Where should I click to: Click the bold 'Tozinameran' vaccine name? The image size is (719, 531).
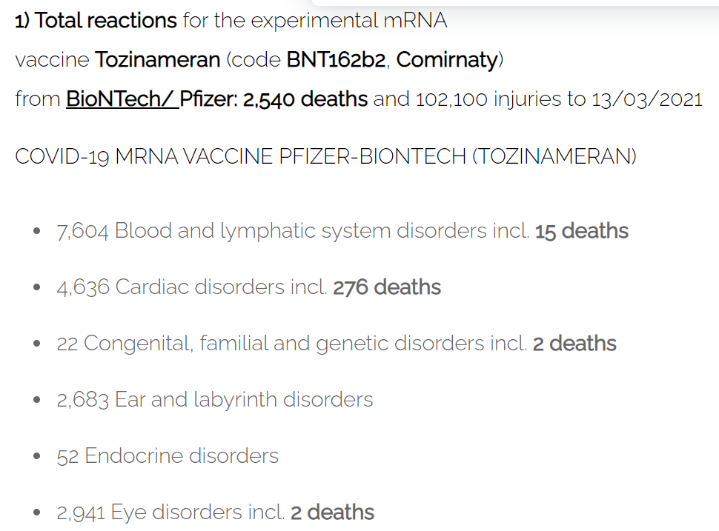[157, 60]
